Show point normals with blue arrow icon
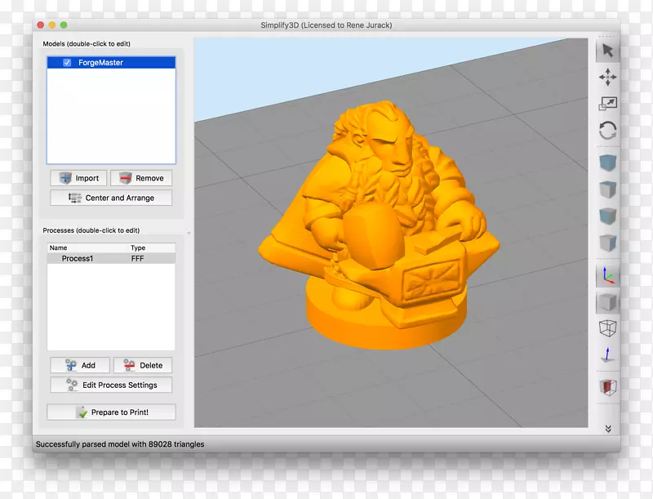 coord(607,355)
